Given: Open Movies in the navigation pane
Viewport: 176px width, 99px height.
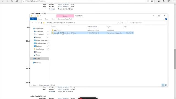Looking at the screenshot, I should coord(38,52).
